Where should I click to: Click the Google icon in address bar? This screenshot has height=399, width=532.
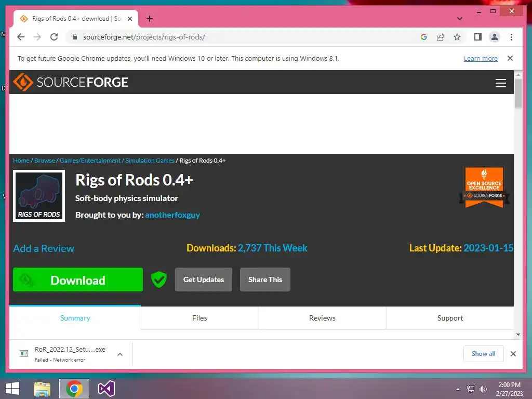tap(424, 37)
